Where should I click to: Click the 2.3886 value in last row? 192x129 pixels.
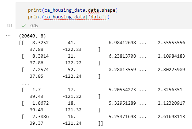(40, 117)
